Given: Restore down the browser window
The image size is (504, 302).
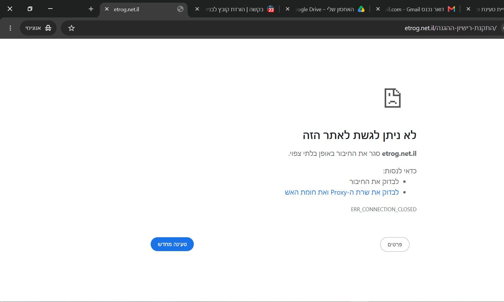Looking at the screenshot, I should coord(30,9).
